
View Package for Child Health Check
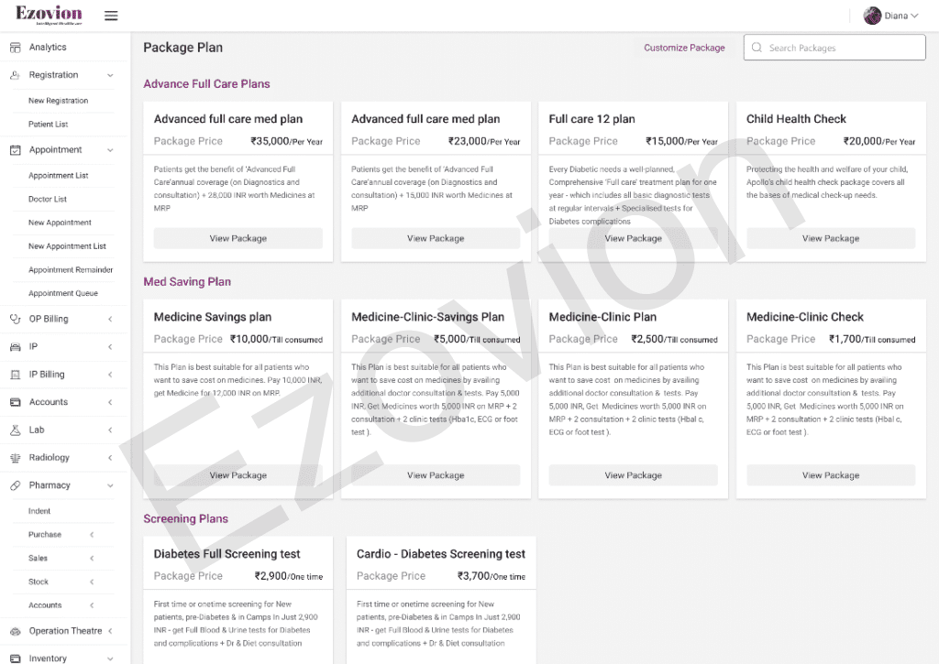831,238
